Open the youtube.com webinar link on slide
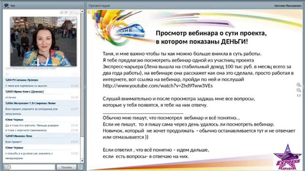The image size is (305, 171). click(x=158, y=85)
